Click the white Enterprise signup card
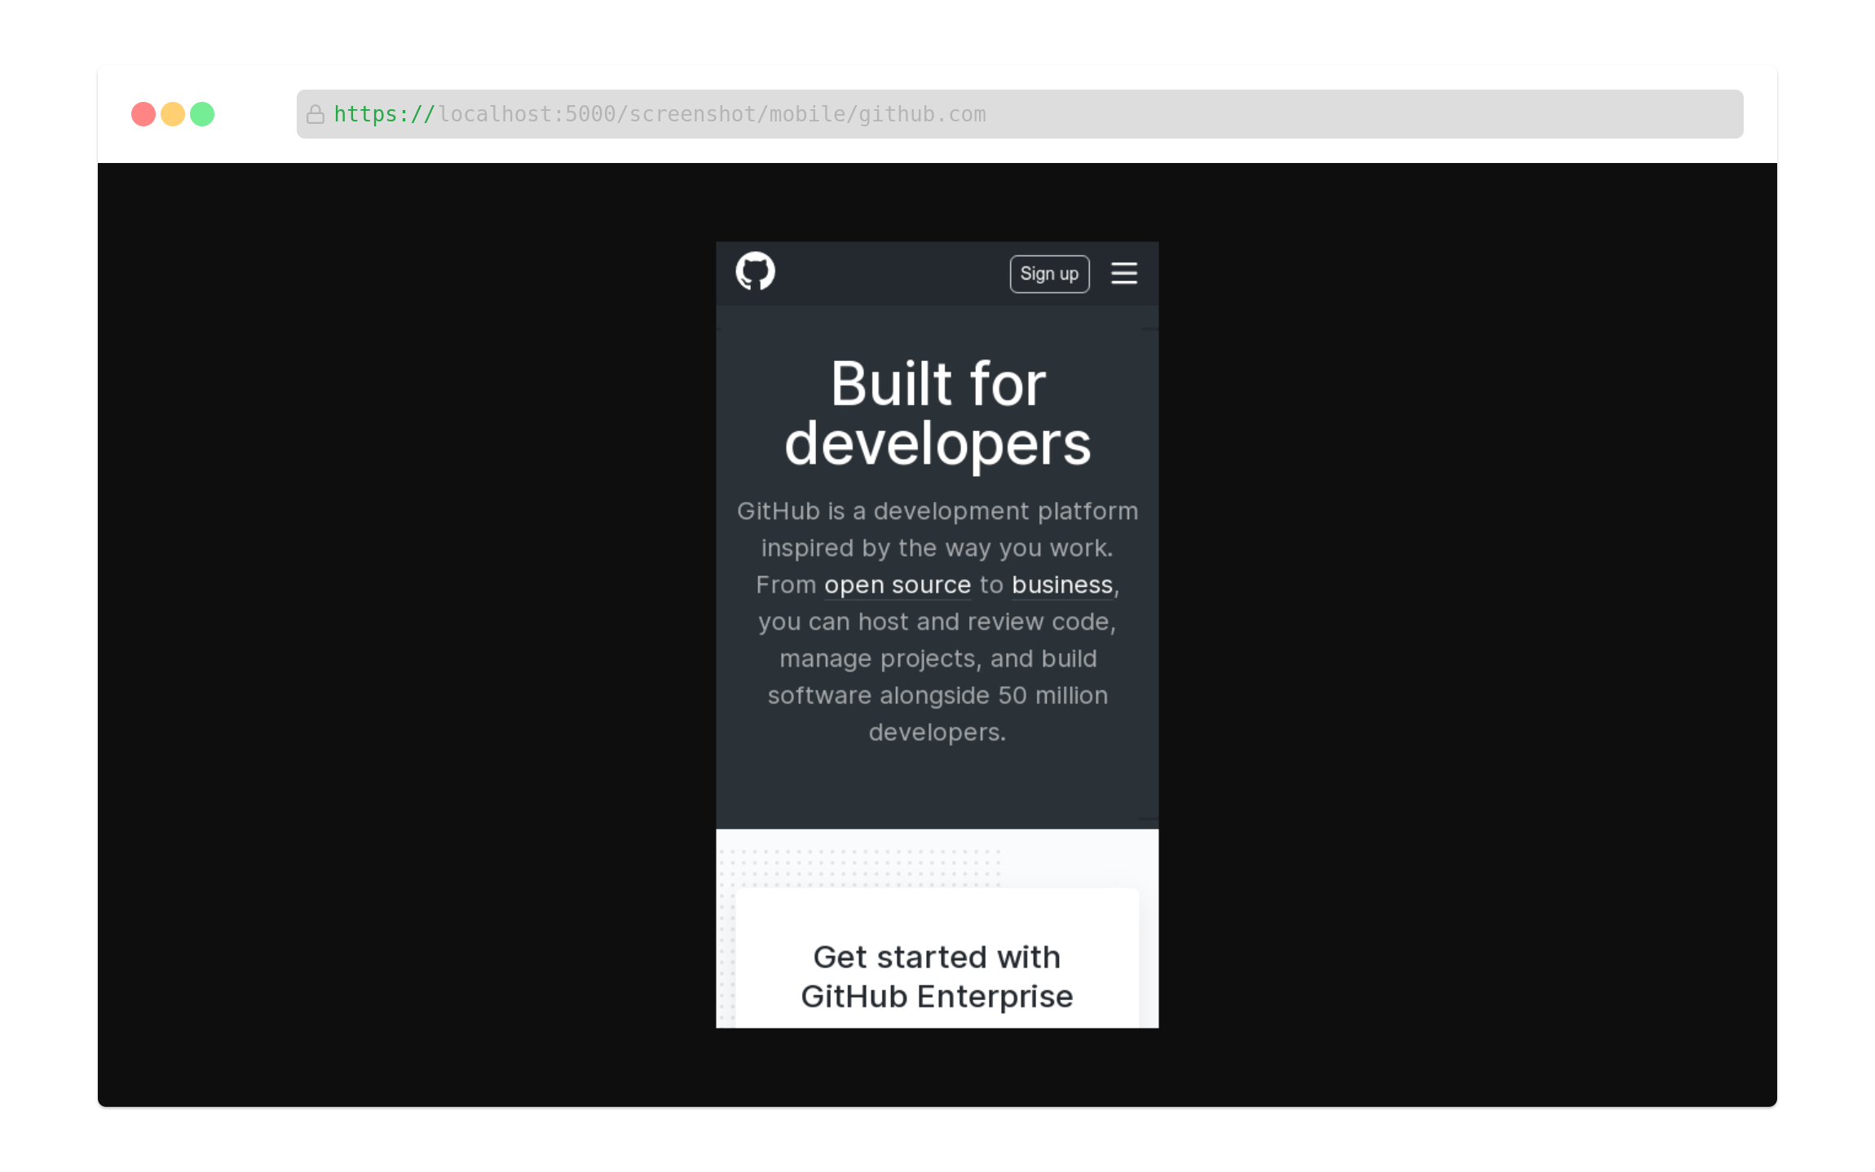This screenshot has height=1172, width=1875. tap(937, 917)
